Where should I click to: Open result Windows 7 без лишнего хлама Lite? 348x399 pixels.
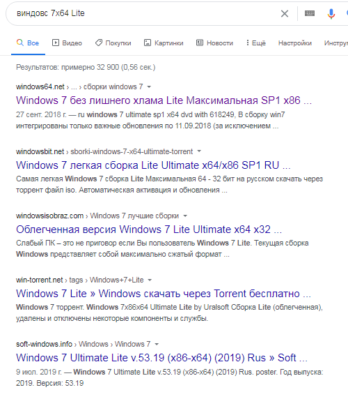pos(164,100)
